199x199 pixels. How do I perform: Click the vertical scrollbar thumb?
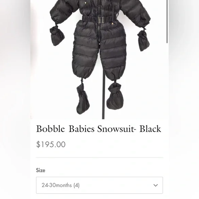[x=167, y=22]
